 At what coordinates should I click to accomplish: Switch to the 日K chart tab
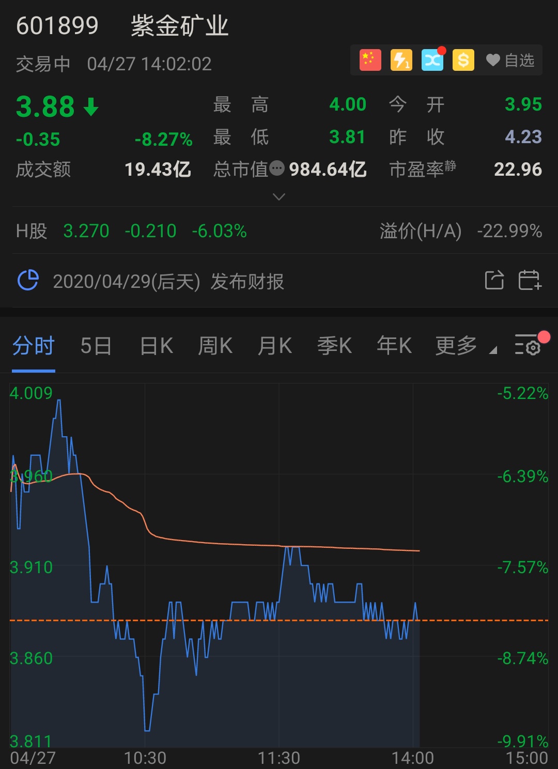pos(157,346)
